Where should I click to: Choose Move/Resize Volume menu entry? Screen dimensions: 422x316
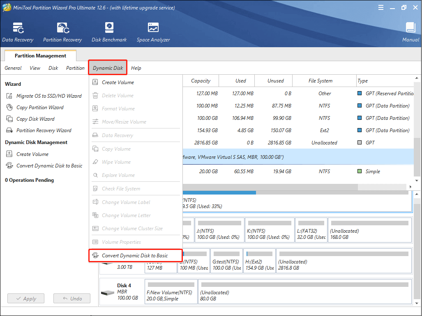135,122
